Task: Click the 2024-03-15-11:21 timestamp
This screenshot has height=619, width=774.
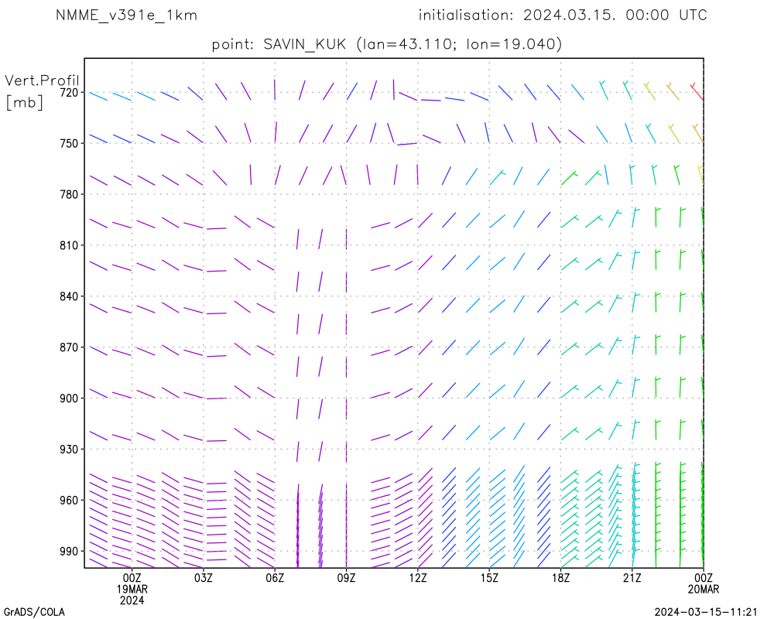Action: coord(706,612)
